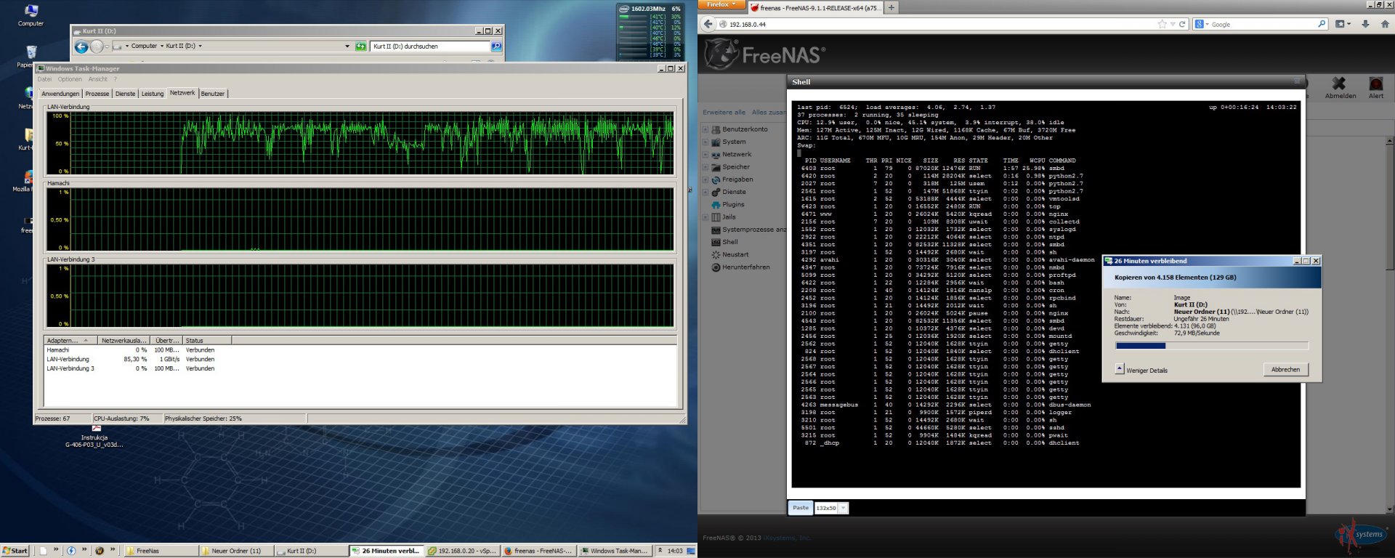Viewport: 1395px width, 558px height.
Task: Click Abbrechen in the copy dialog
Action: click(1285, 369)
